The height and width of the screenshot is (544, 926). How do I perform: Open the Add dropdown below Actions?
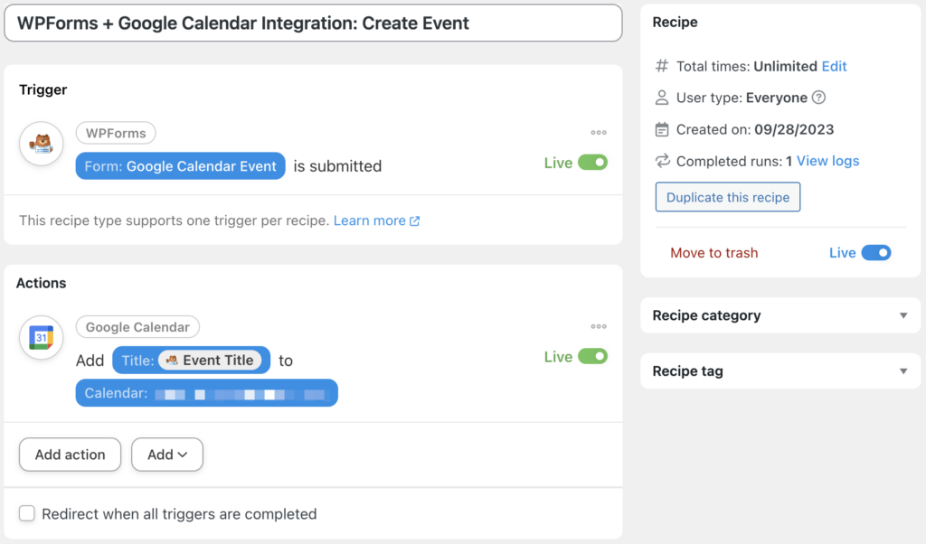166,455
